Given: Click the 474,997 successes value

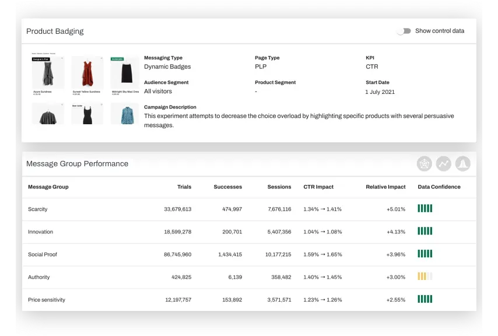Looking at the screenshot, I should point(232,209).
